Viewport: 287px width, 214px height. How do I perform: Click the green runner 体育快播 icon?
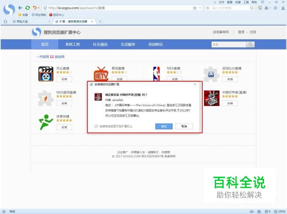(x=46, y=122)
